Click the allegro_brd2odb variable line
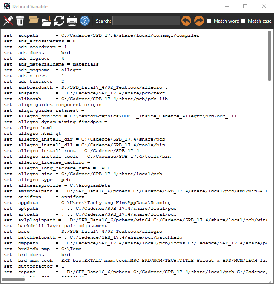 pyautogui.click(x=121, y=116)
